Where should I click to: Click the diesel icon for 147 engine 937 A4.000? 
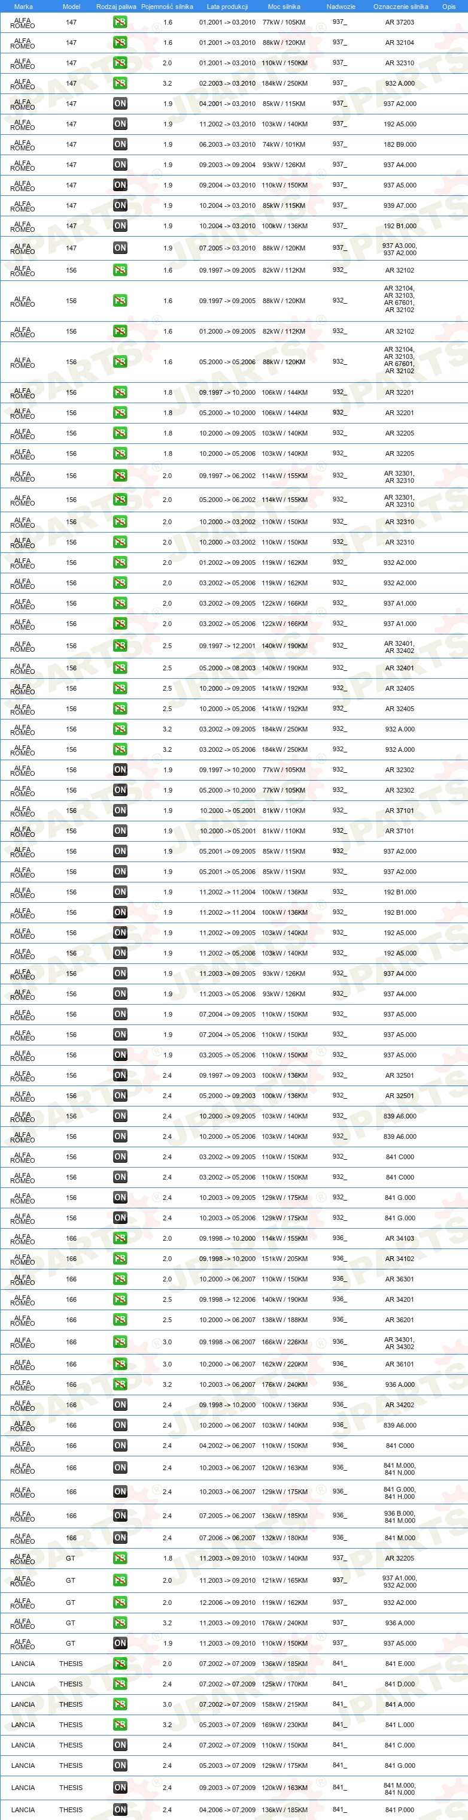[x=120, y=165]
